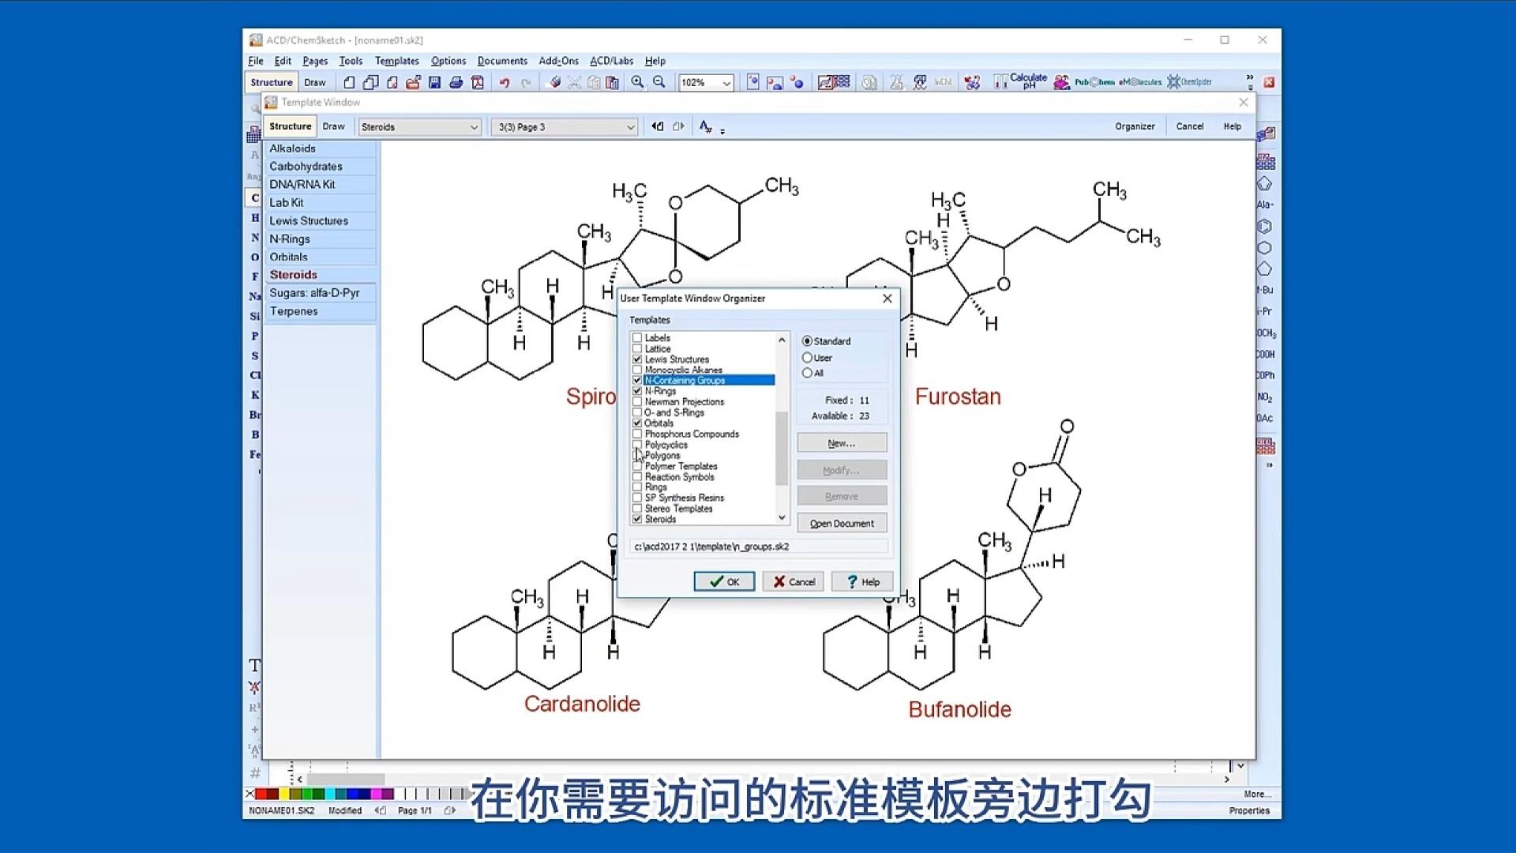
Task: Select the Text 'T' tool in left toolbar
Action: [x=254, y=665]
